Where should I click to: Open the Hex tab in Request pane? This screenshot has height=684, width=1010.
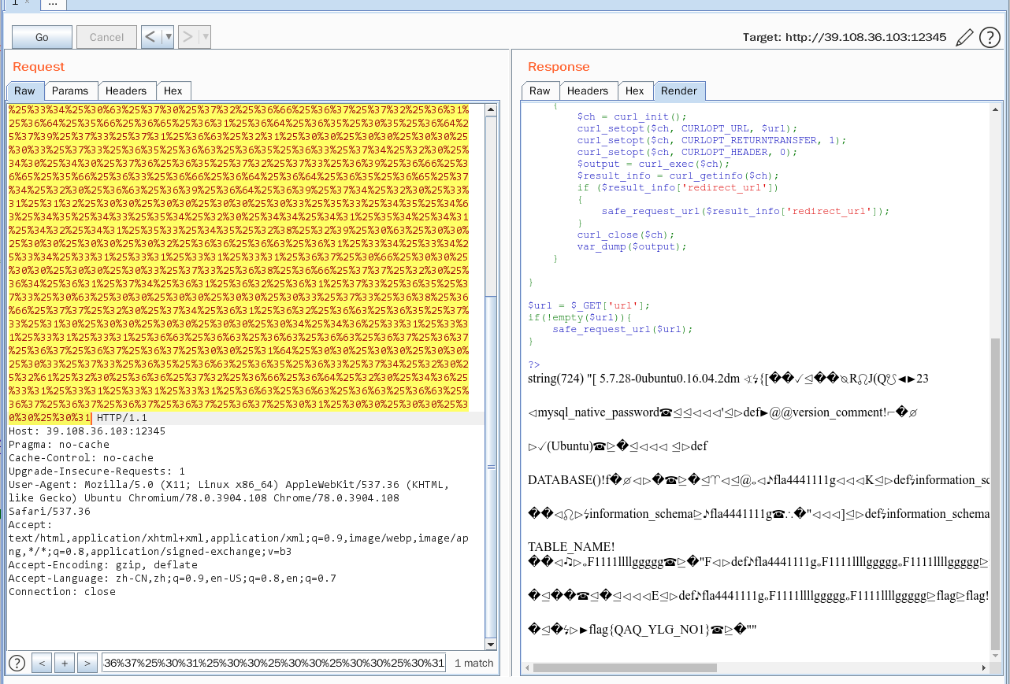click(173, 91)
